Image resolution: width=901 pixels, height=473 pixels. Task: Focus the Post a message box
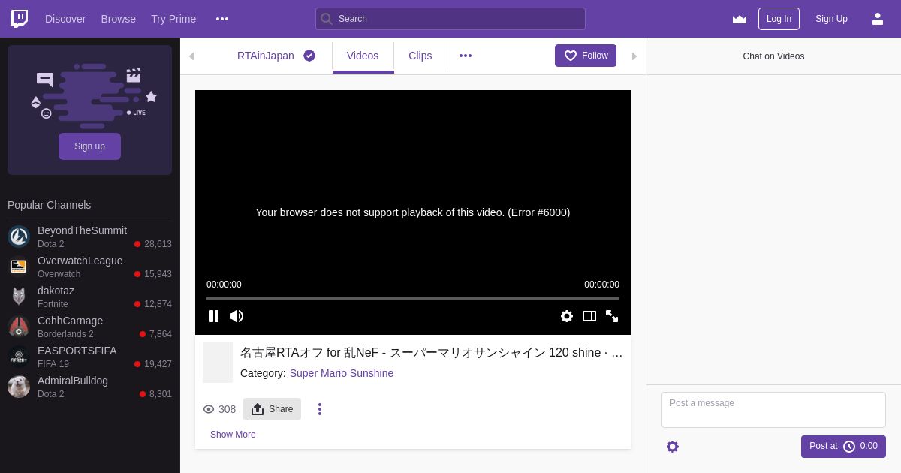click(x=773, y=410)
